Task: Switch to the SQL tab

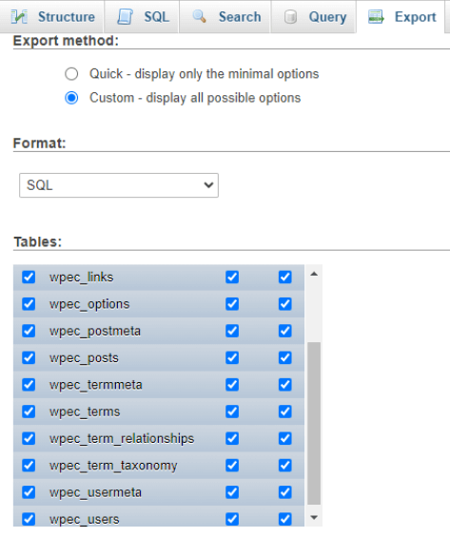Action: coord(142,17)
